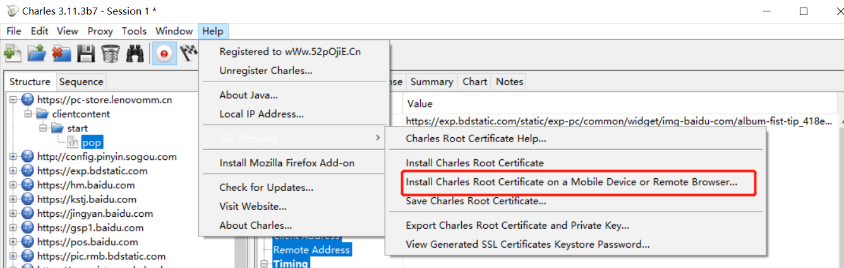Collapse the clientcontent folder node
844x268 pixels.
click(28, 114)
